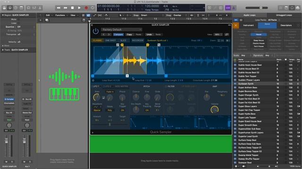The image size is (302, 169).
Task: Adjust the master volume slider in control bar
Action: [257, 8]
